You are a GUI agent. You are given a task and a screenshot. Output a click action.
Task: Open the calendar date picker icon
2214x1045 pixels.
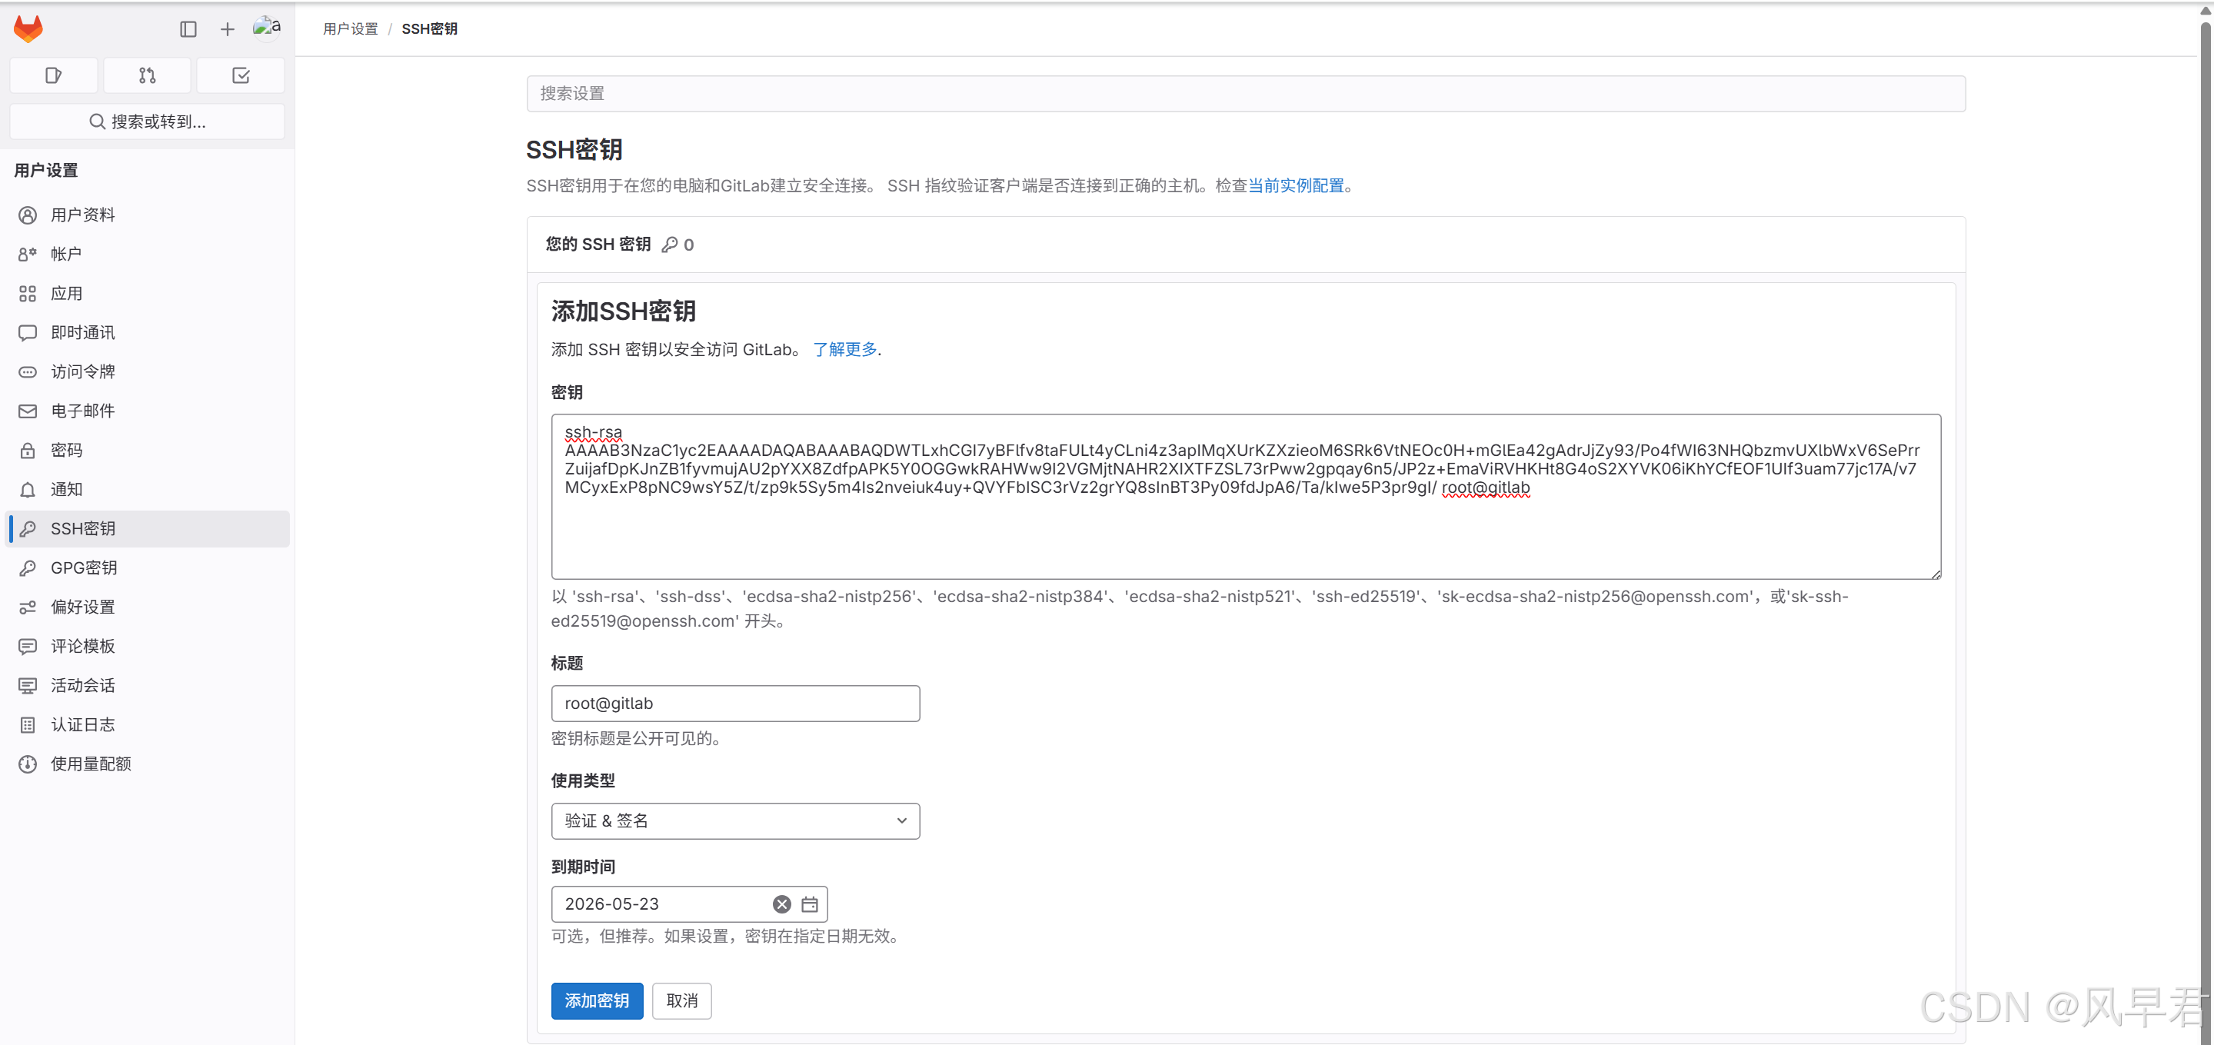[810, 904]
